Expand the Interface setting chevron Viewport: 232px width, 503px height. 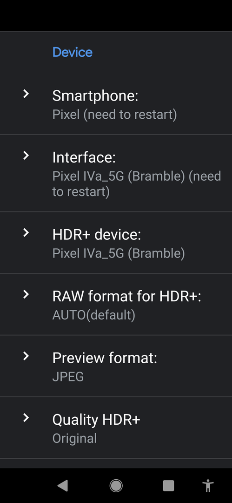[26, 155]
